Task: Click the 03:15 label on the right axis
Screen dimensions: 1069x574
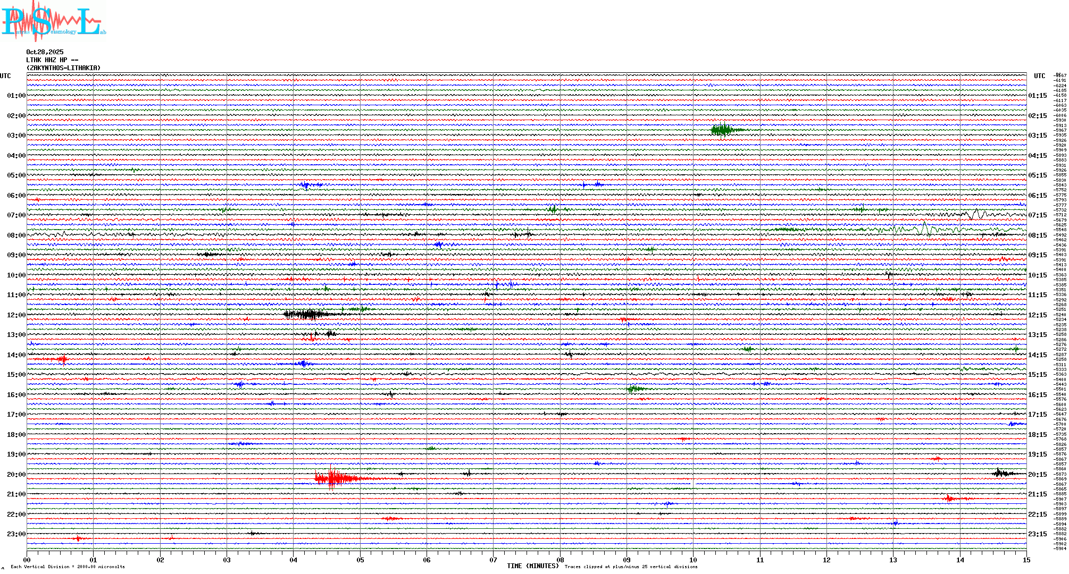Action: click(x=1037, y=136)
